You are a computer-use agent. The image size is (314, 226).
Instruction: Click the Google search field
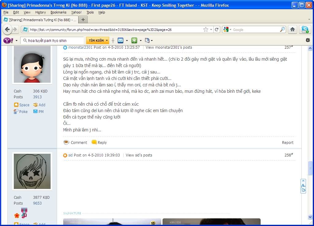(x=256, y=30)
